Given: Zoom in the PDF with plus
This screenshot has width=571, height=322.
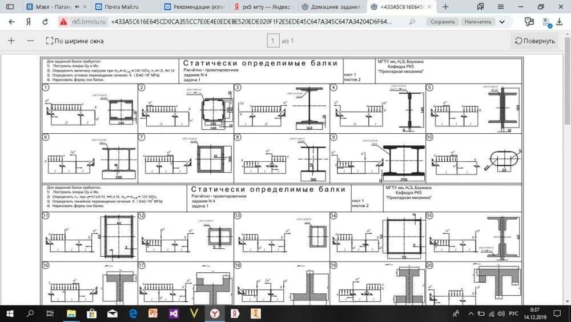Looking at the screenshot, I should [x=11, y=41].
